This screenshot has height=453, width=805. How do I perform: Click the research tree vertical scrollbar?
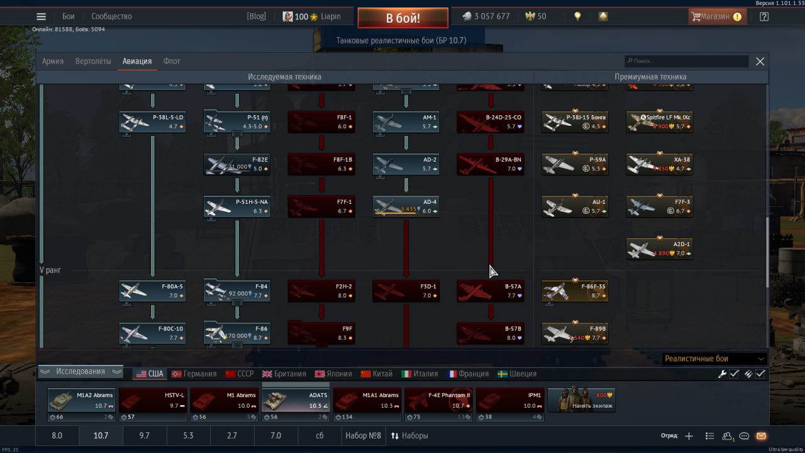click(x=766, y=252)
